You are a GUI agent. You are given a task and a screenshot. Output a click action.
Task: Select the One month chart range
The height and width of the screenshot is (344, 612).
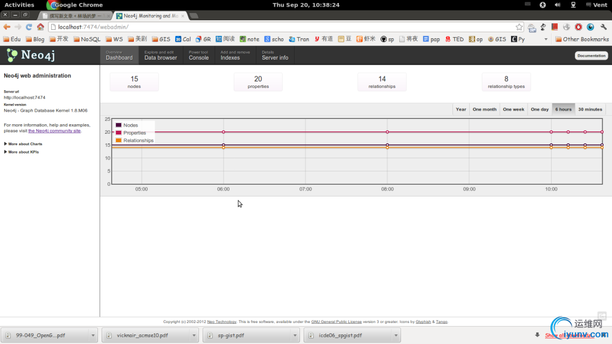tap(484, 109)
